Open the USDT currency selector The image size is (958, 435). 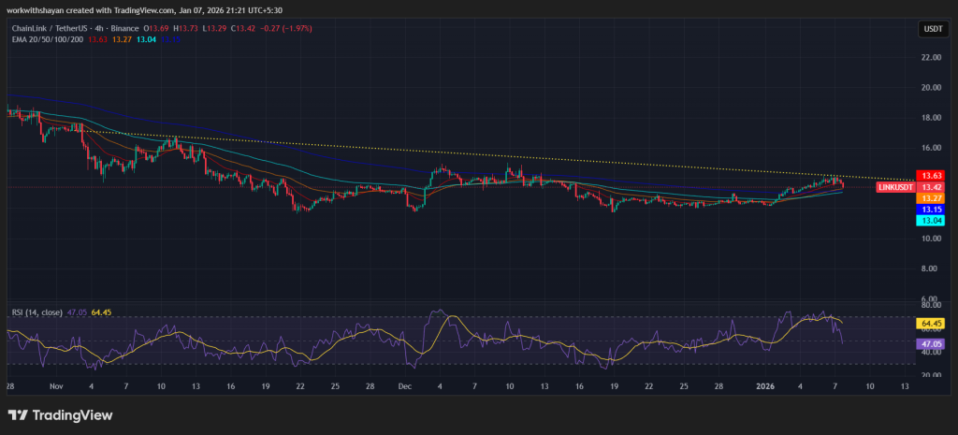click(x=932, y=29)
